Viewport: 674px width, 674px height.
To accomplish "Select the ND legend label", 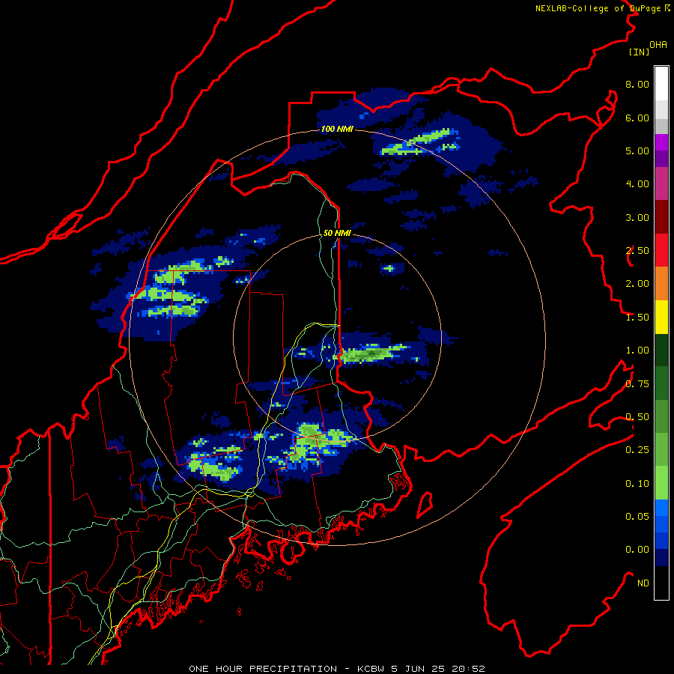I will pyautogui.click(x=643, y=583).
